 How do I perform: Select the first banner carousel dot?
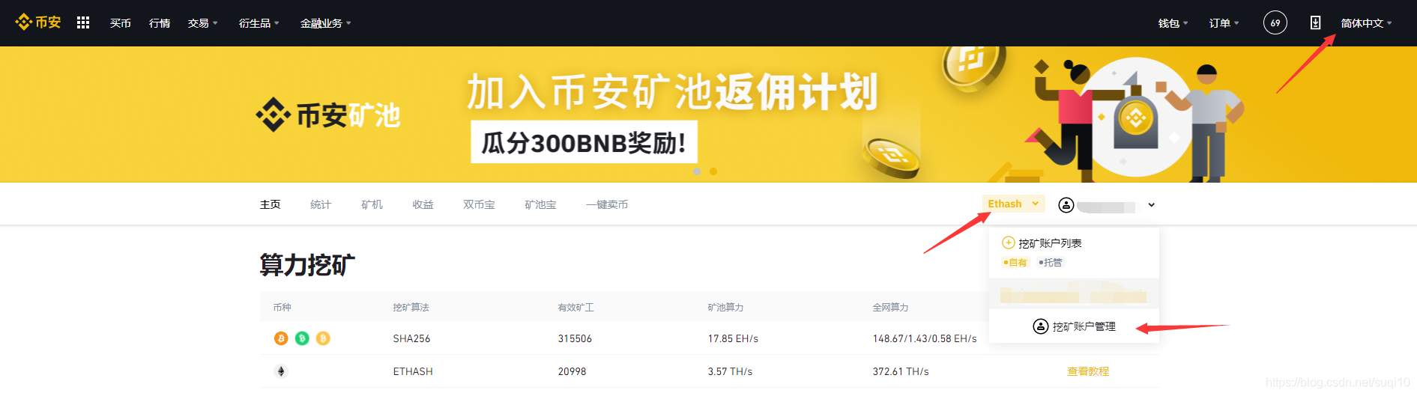(x=697, y=171)
